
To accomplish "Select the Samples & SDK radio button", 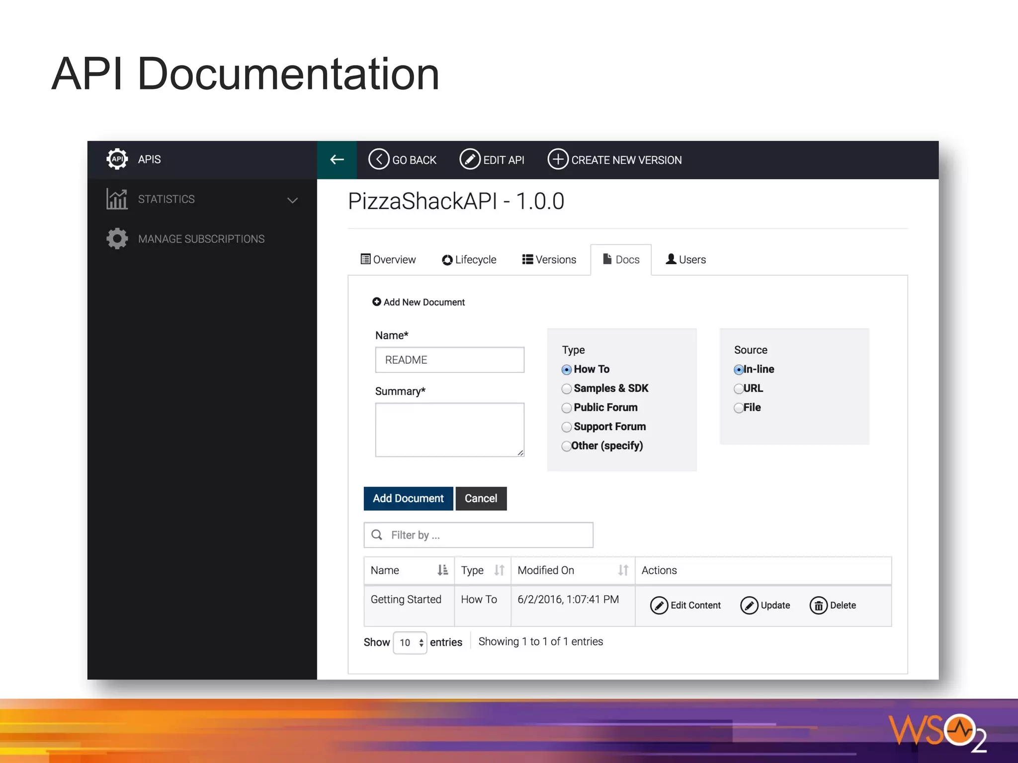I will point(567,388).
